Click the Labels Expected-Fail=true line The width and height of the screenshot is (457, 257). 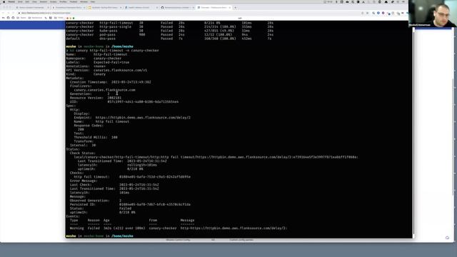point(98,62)
